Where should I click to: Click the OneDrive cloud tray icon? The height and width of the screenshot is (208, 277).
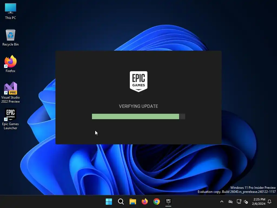click(x=230, y=201)
